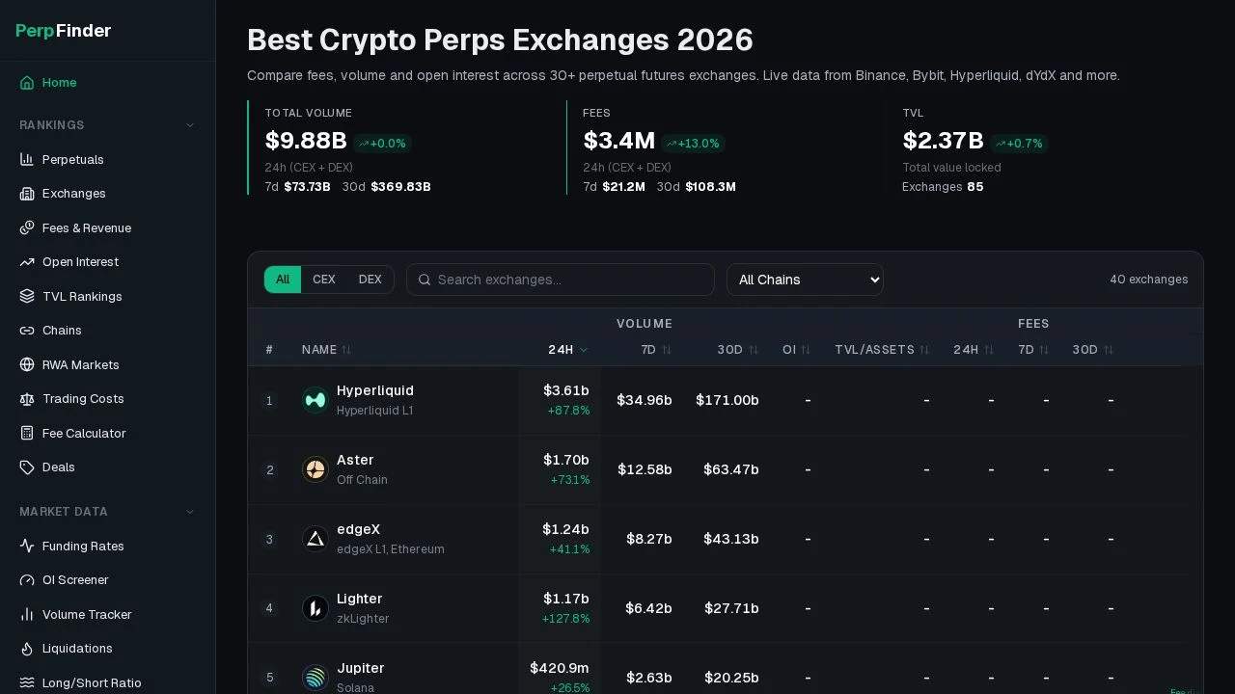This screenshot has width=1235, height=694.
Task: Select the TVL Rankings layers icon
Action: point(28,296)
